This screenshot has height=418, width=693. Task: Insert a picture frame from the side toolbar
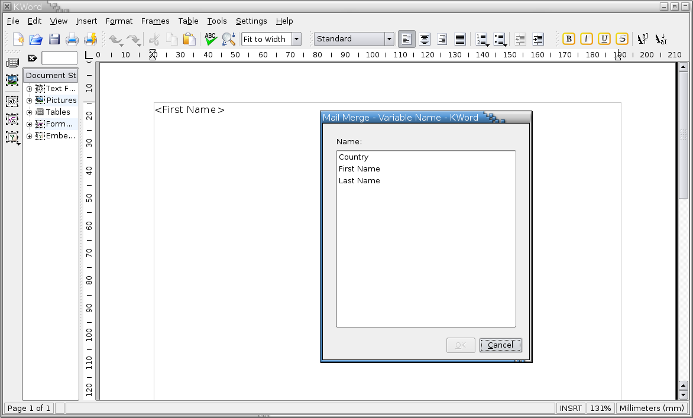(12, 80)
